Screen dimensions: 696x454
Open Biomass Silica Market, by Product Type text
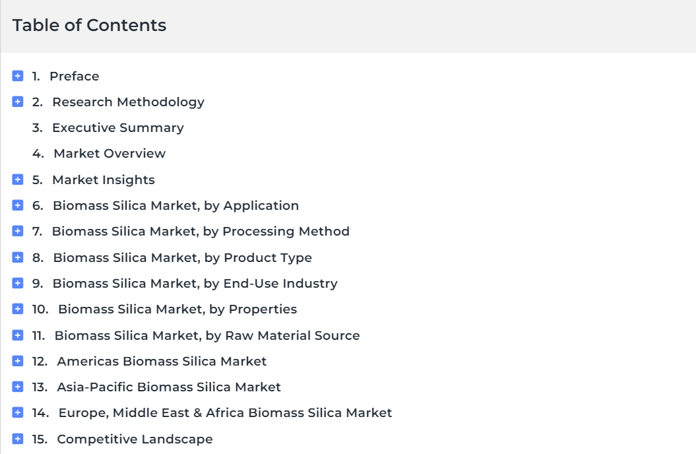click(183, 258)
